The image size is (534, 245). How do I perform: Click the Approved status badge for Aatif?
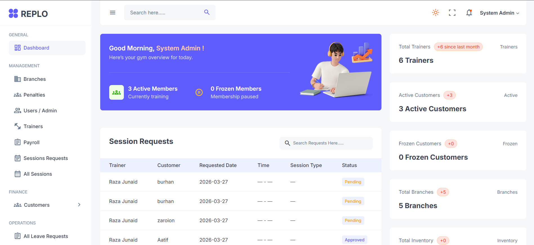point(354,240)
